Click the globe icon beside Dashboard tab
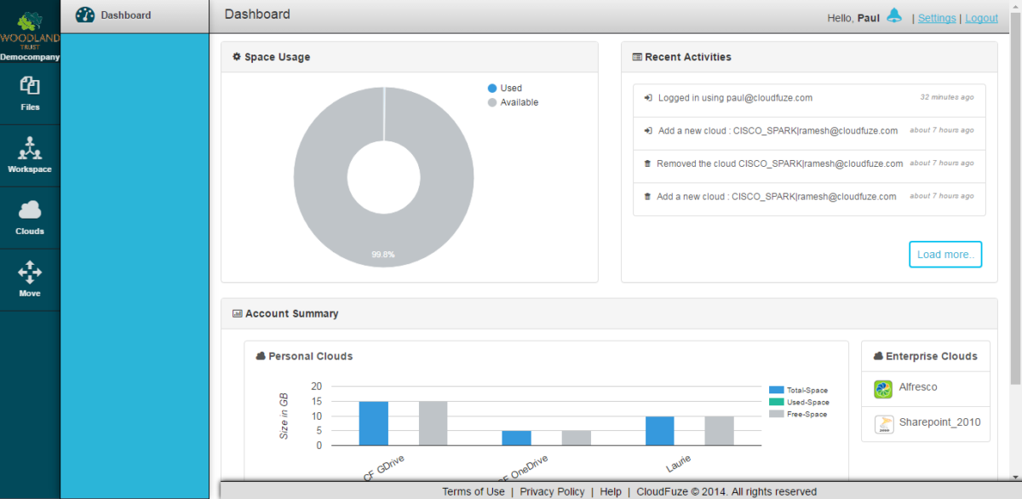This screenshot has width=1022, height=499. pos(84,14)
